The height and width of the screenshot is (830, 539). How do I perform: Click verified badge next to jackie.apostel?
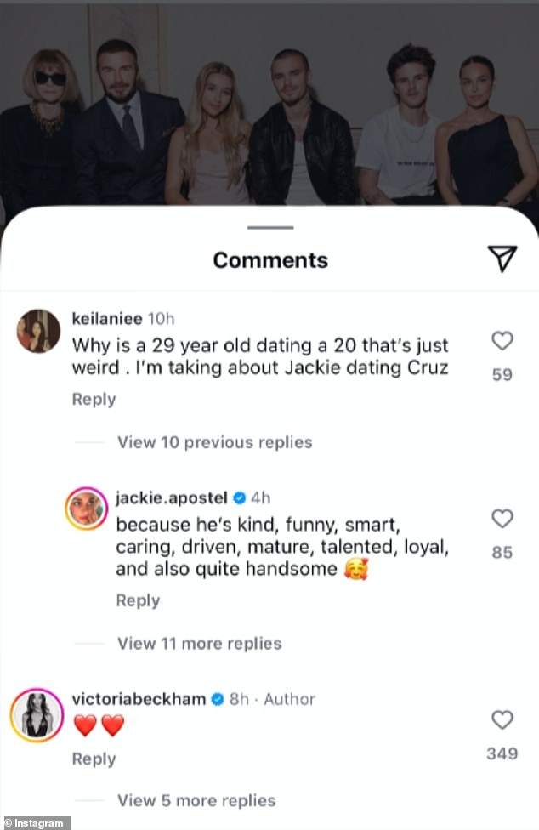241,497
